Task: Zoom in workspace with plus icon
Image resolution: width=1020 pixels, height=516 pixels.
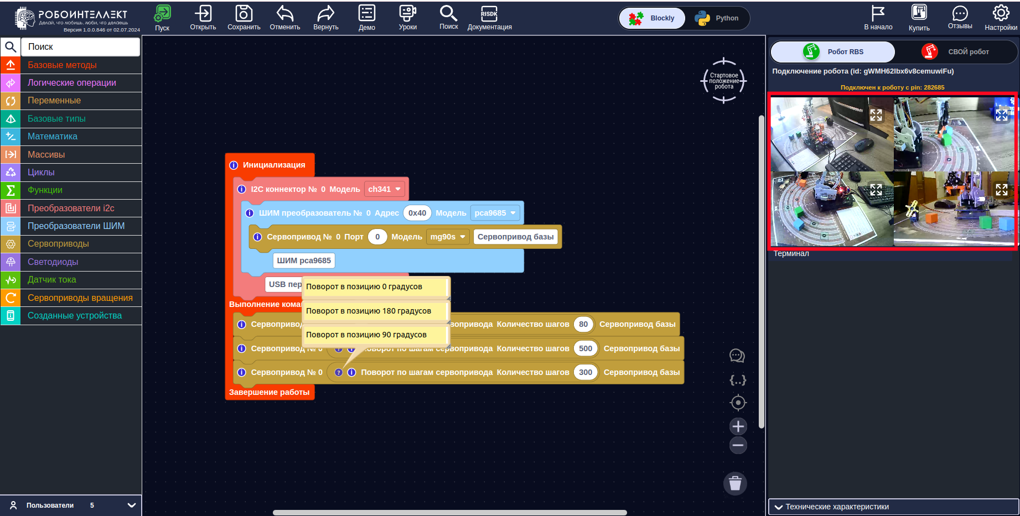Action: [x=738, y=426]
